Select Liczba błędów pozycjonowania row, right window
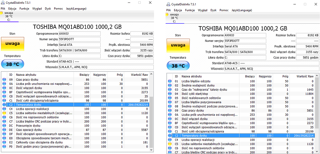This screenshot has height=154, width=320. [241, 102]
